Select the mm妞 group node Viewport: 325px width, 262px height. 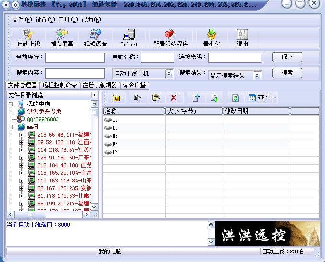33,127
